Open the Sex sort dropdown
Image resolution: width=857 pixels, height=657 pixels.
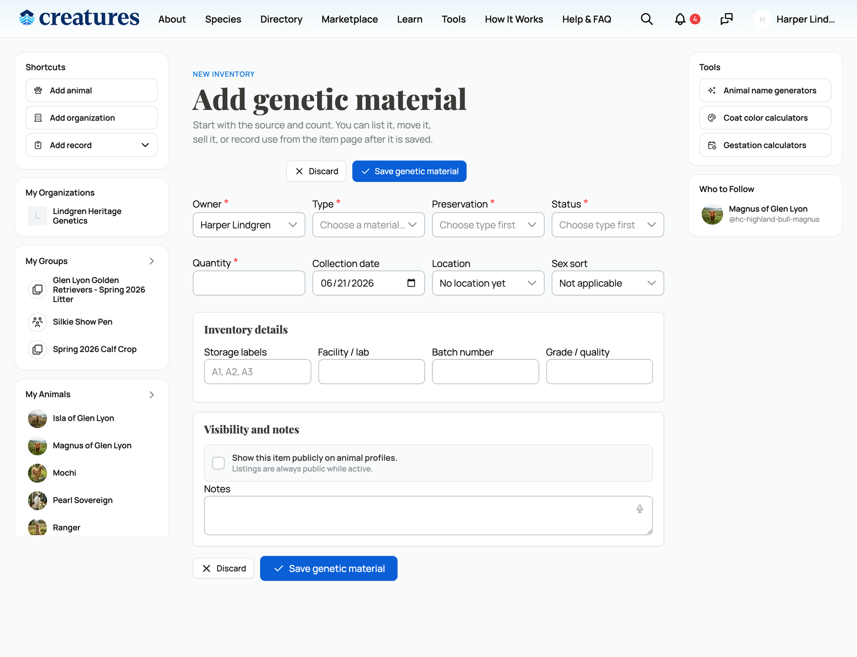[608, 283]
